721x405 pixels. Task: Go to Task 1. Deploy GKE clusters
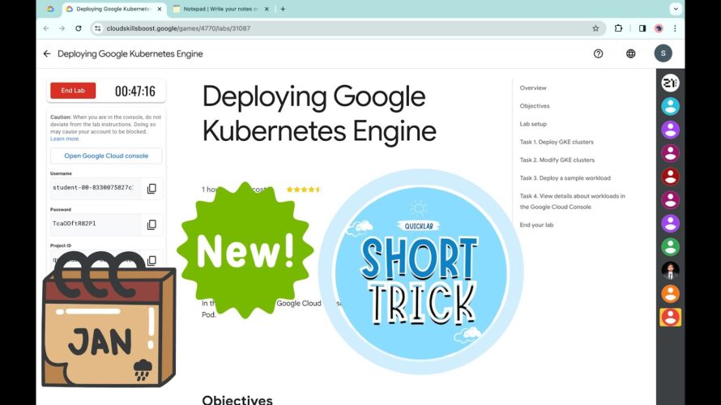[x=557, y=142]
